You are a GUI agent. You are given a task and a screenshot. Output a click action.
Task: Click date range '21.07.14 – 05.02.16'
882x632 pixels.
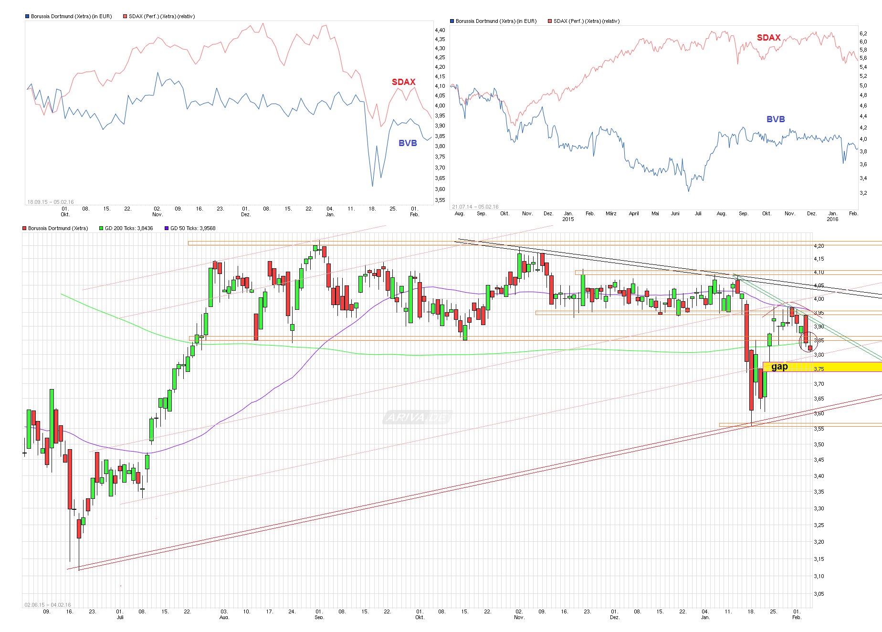[475, 207]
